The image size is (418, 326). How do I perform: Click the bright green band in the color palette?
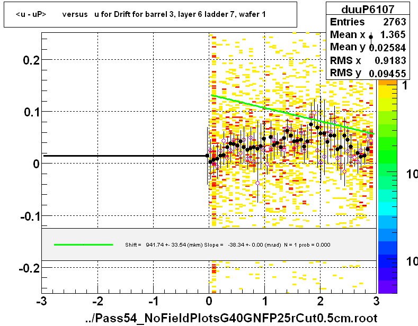pyautogui.click(x=388, y=157)
